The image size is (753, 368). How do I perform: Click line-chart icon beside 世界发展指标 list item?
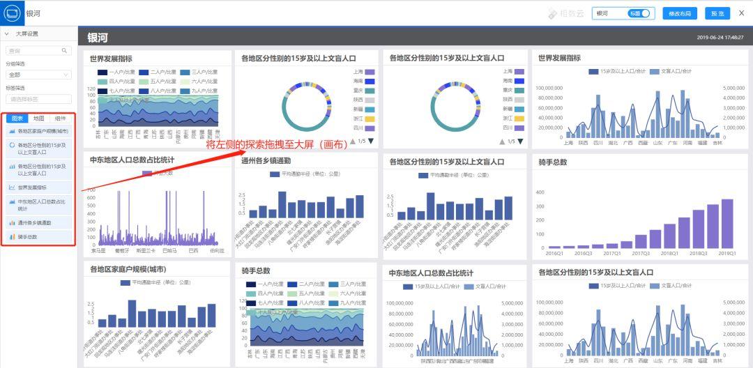click(x=12, y=187)
